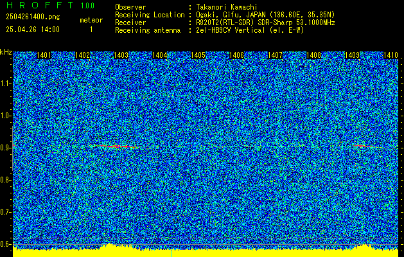Click the 1410 time marker

pos(391,55)
